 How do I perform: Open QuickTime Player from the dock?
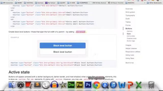coord(105,85)
